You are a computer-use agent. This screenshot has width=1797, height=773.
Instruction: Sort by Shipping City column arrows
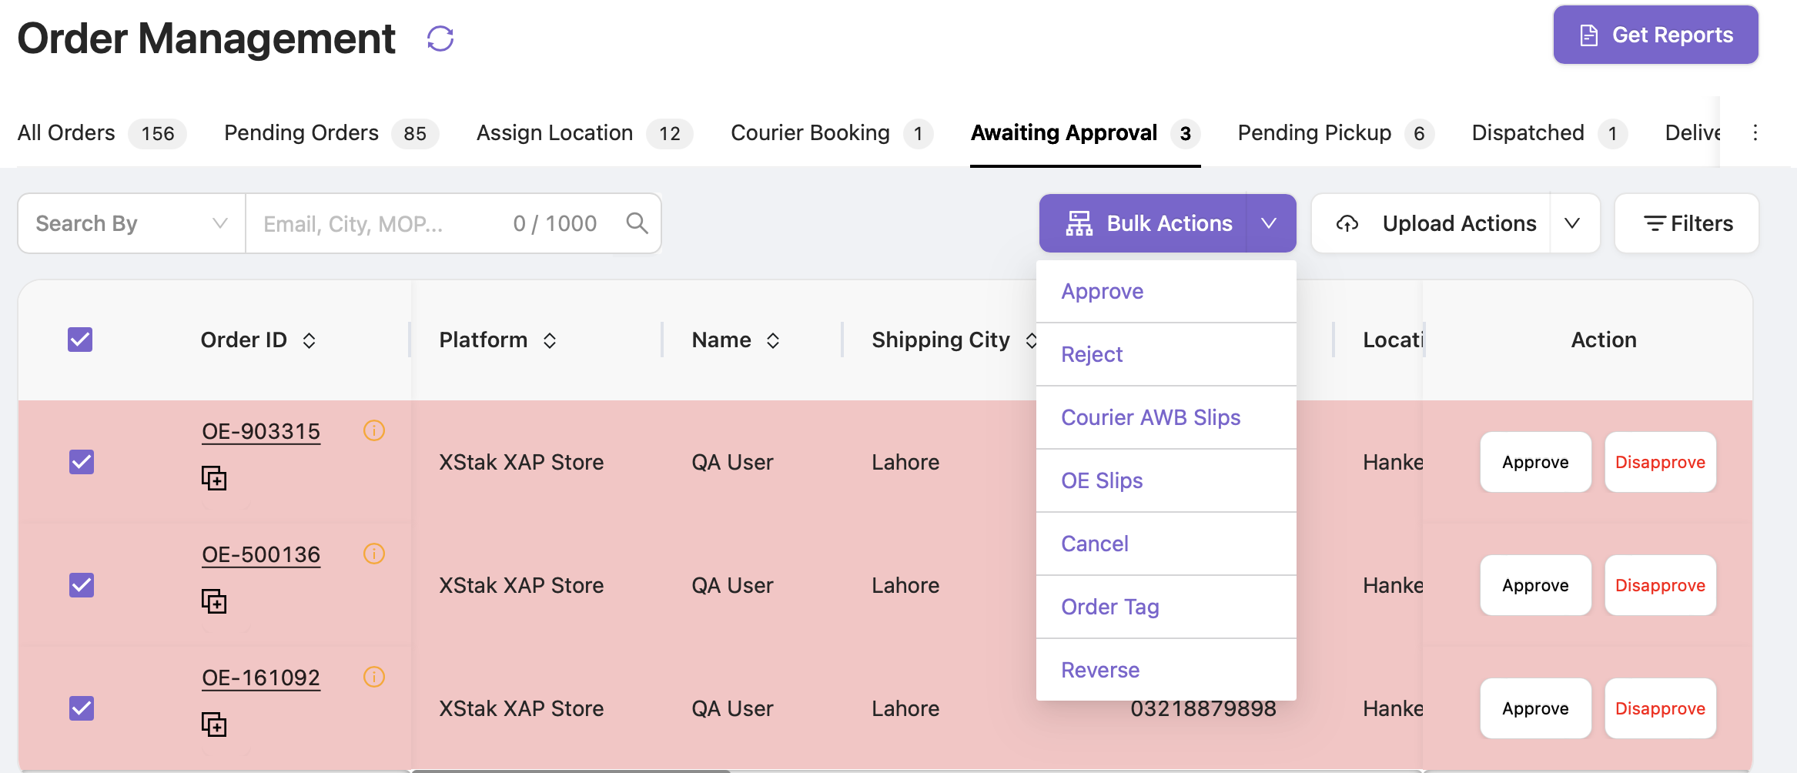[1031, 340]
